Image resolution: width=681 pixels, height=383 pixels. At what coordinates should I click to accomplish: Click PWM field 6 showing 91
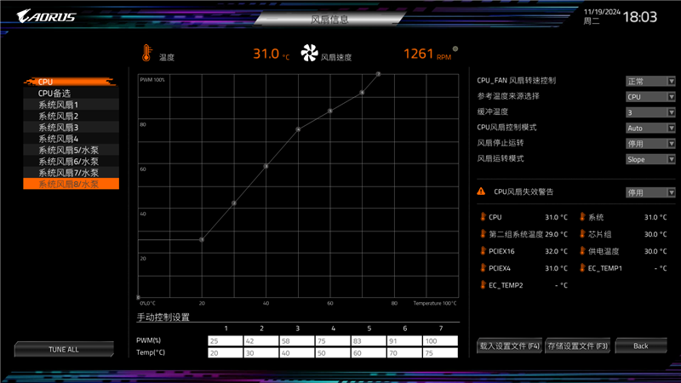pos(404,341)
